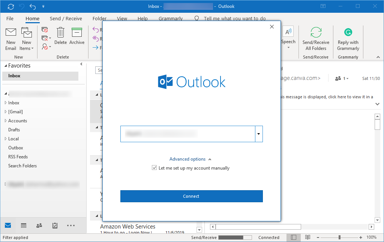Image resolution: width=384 pixels, height=242 pixels.
Task: Open Search Folders
Action: pos(22,166)
